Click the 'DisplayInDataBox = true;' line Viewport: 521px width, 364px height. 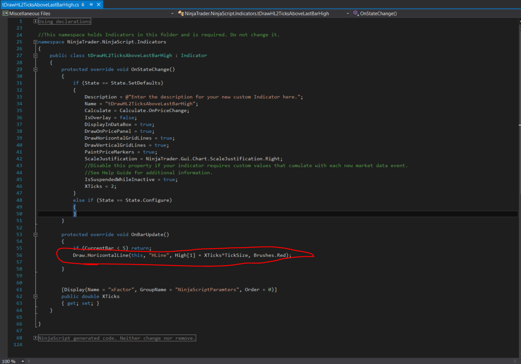pyautogui.click(x=119, y=124)
